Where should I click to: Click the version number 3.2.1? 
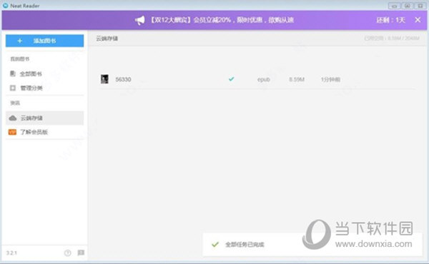[11, 253]
